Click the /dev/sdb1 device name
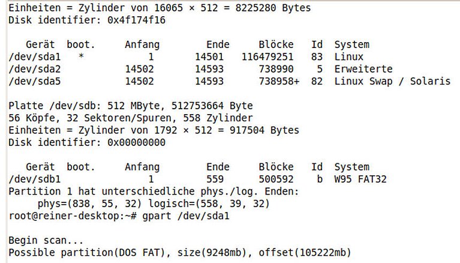 click(x=32, y=179)
